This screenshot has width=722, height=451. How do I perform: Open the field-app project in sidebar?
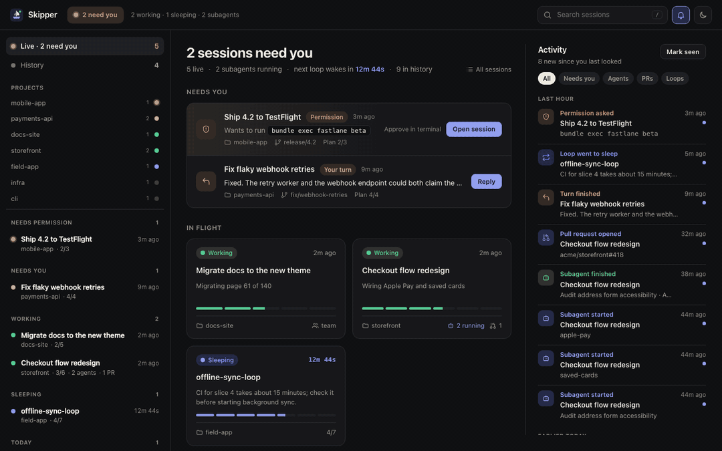point(85,166)
